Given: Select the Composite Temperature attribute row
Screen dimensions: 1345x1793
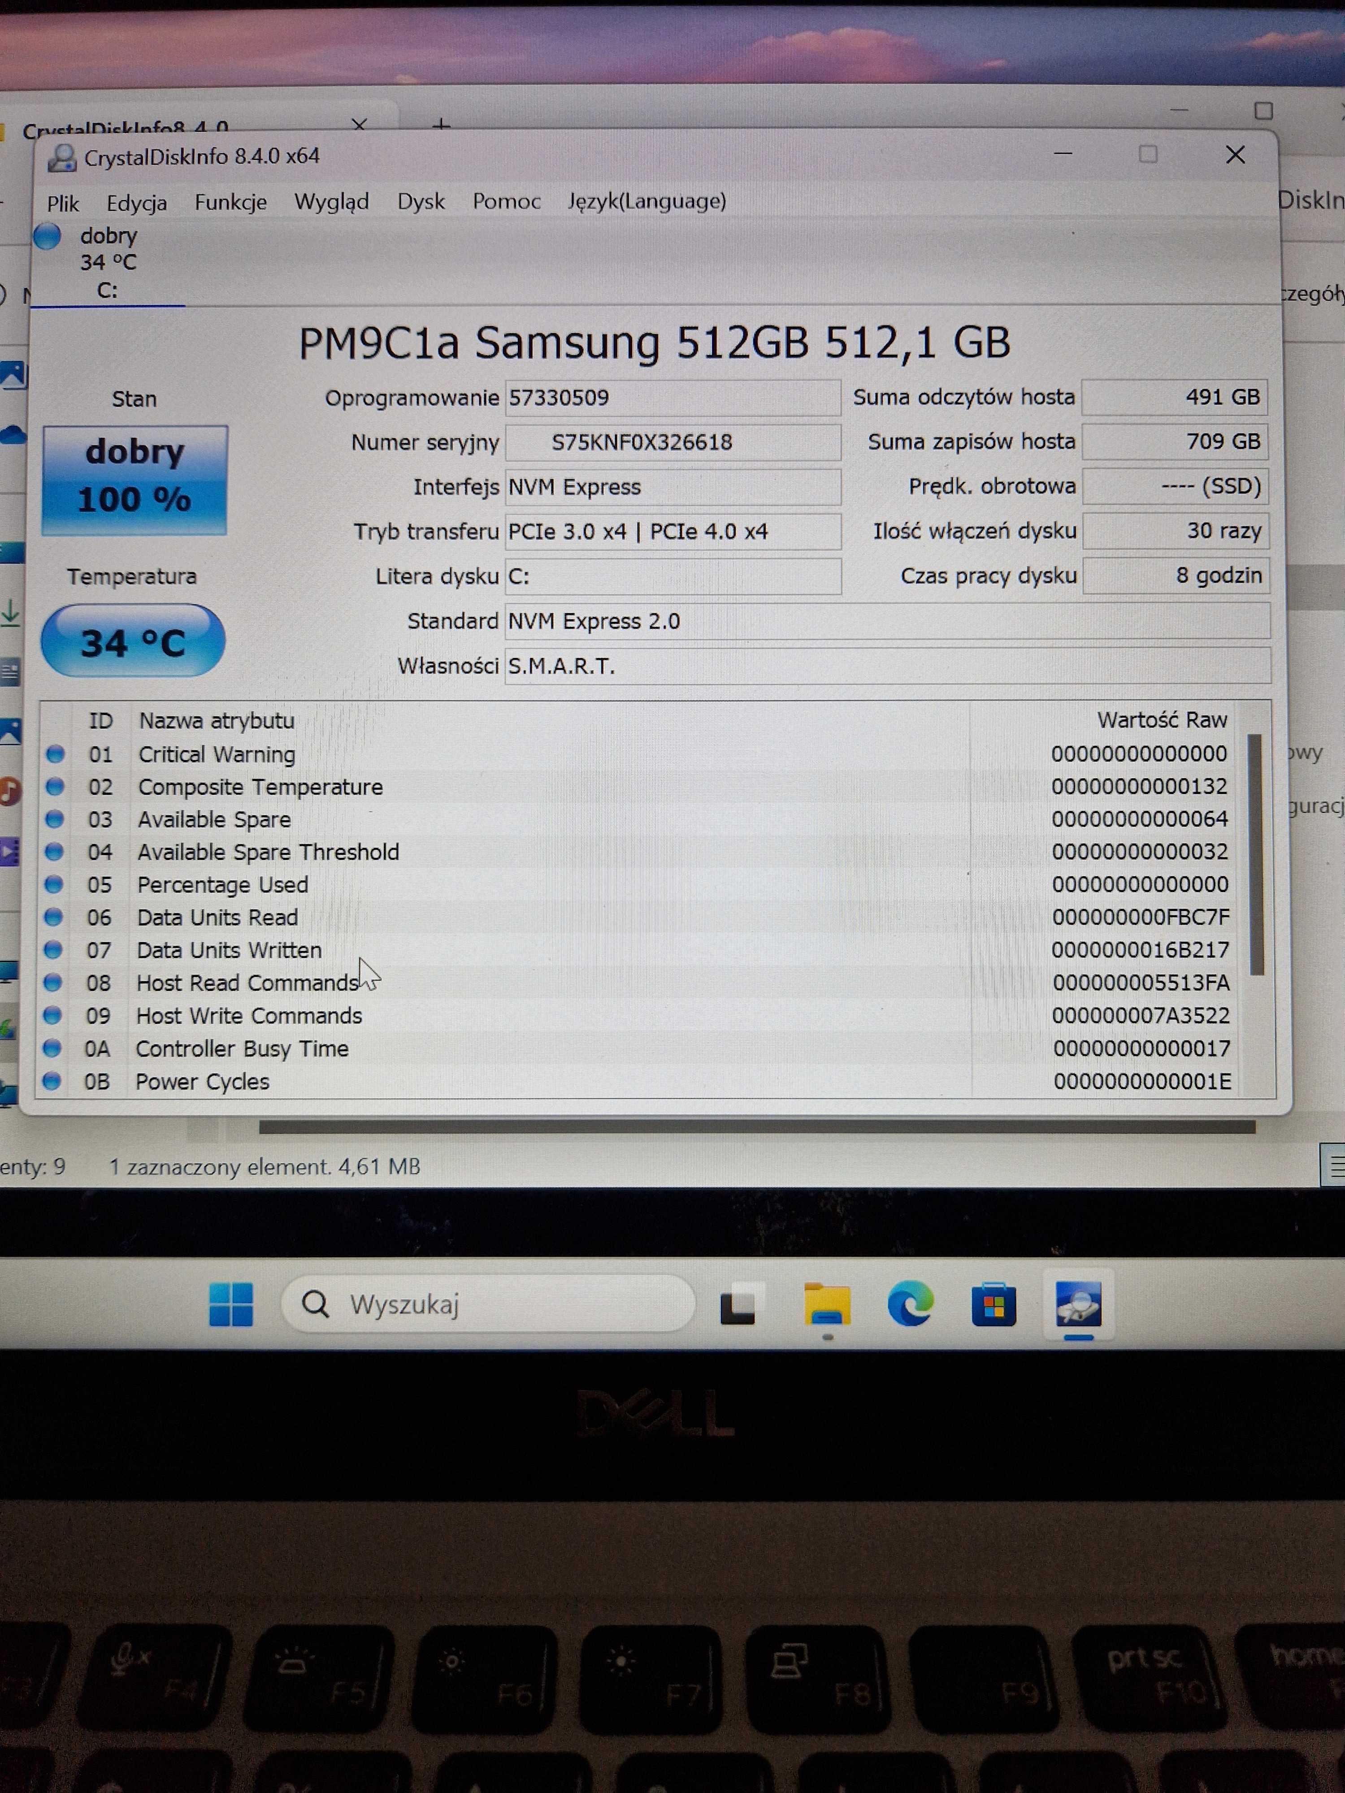Looking at the screenshot, I should 641,787.
